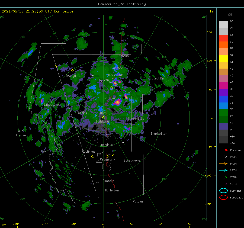The image size is (244, 228).
Task: Pick the red 65 dBZ swatch
Action: click(223, 38)
